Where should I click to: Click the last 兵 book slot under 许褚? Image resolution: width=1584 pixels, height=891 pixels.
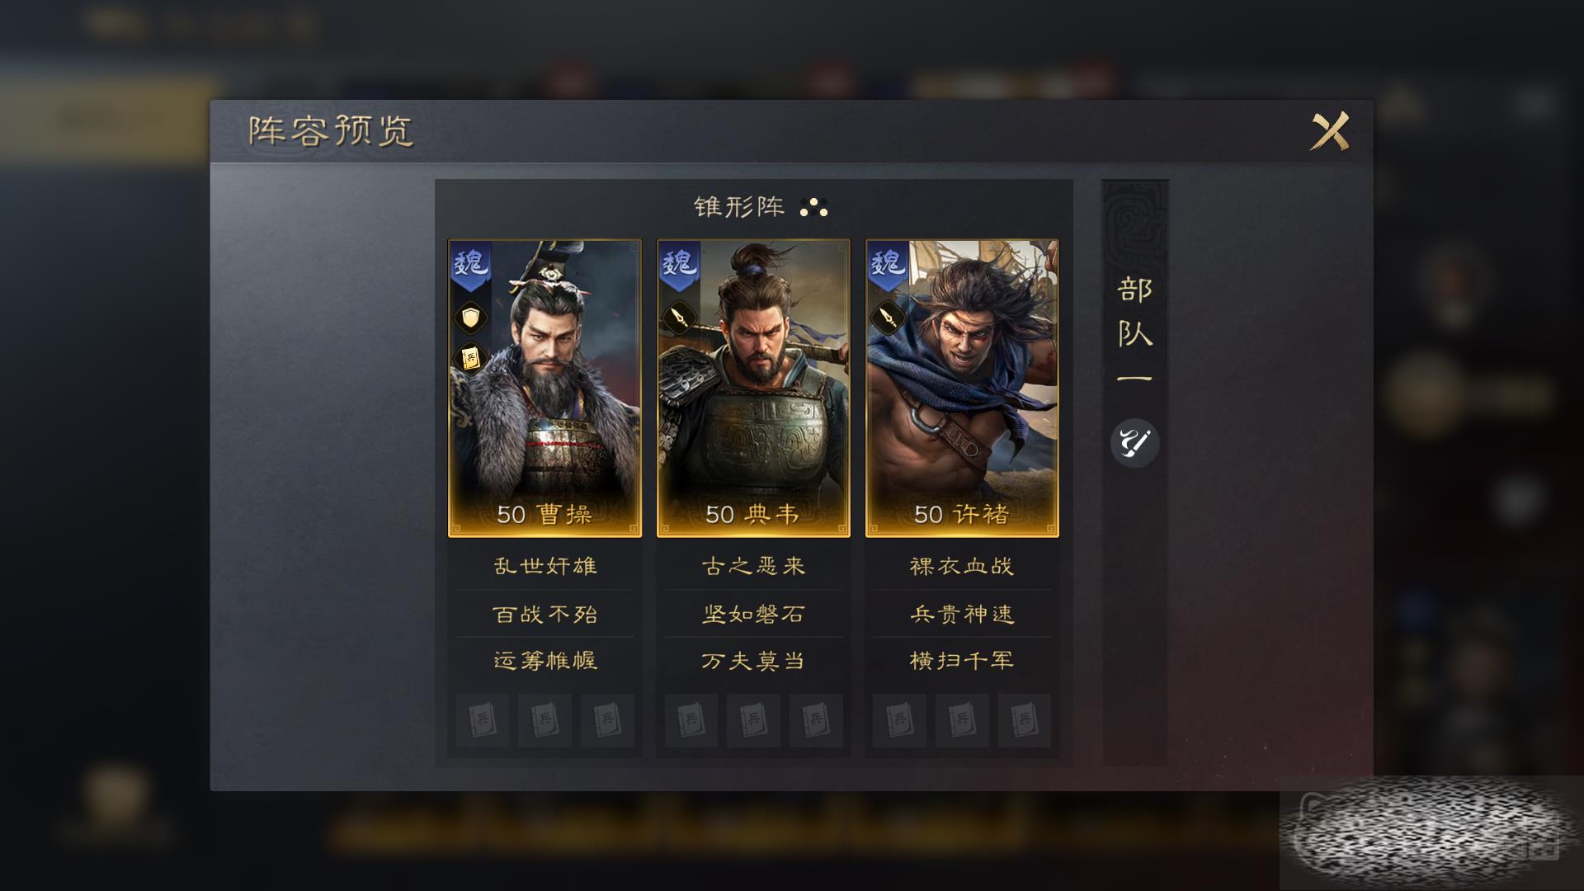(1024, 720)
